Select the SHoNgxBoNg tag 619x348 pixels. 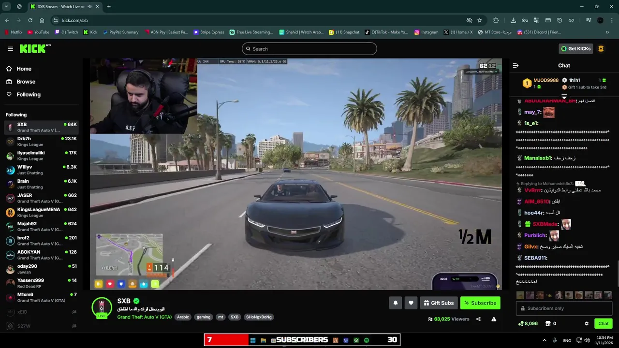[259, 317]
